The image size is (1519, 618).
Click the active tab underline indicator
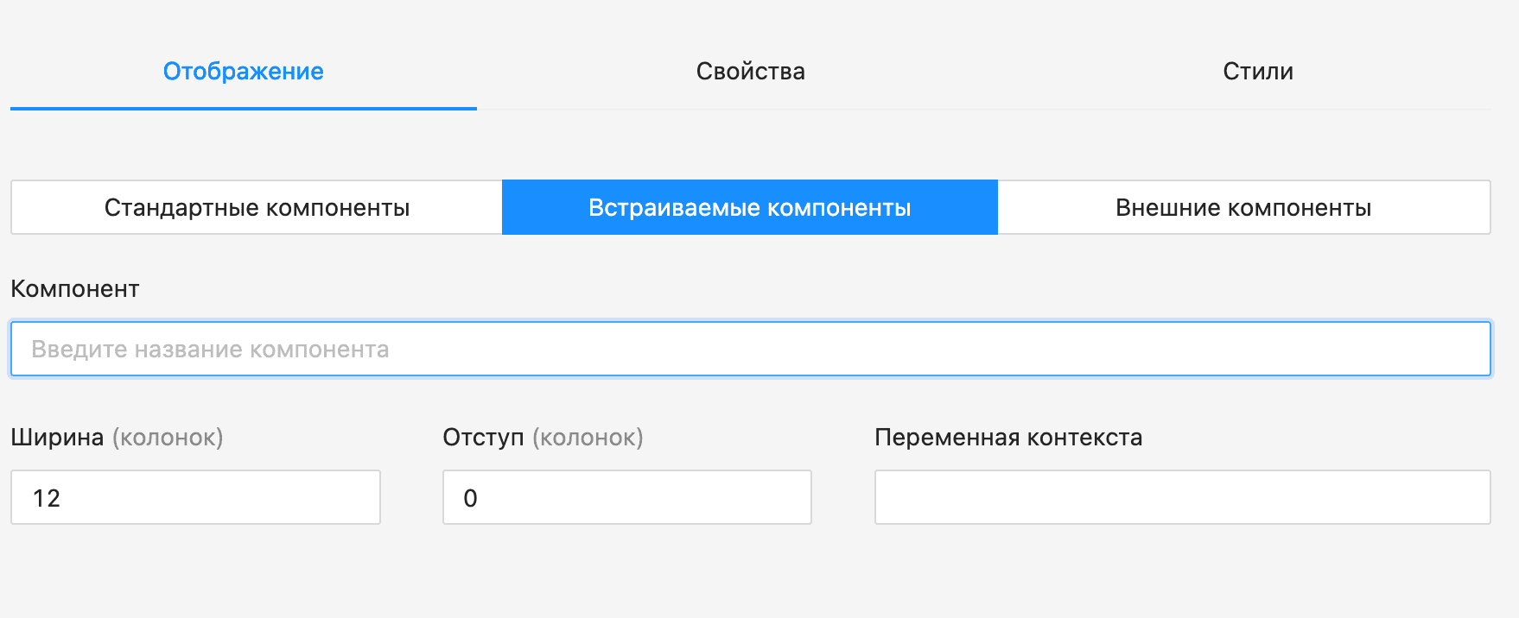[x=243, y=110]
